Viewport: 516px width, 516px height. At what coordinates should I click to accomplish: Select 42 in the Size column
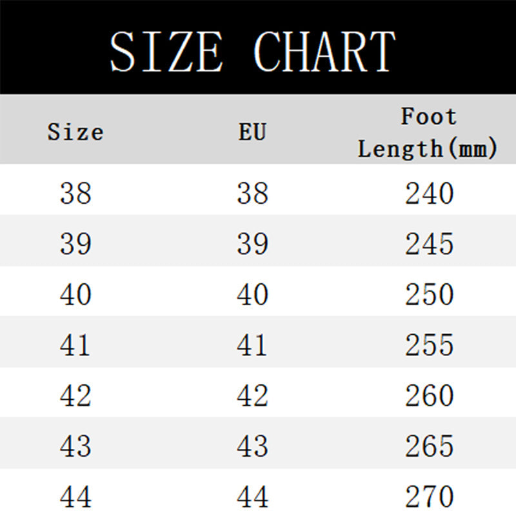tap(75, 396)
